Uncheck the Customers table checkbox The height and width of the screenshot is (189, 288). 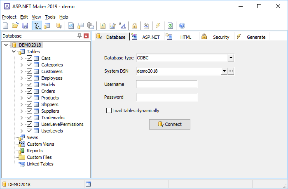29,71
